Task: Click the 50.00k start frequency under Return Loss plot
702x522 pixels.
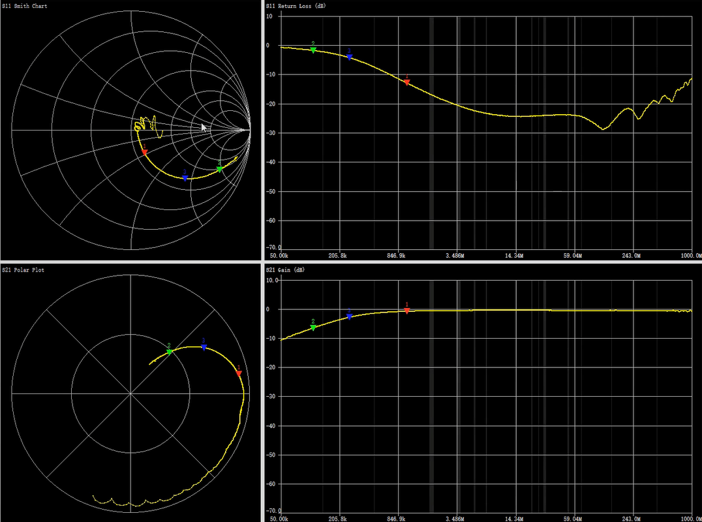Action: pyautogui.click(x=279, y=256)
